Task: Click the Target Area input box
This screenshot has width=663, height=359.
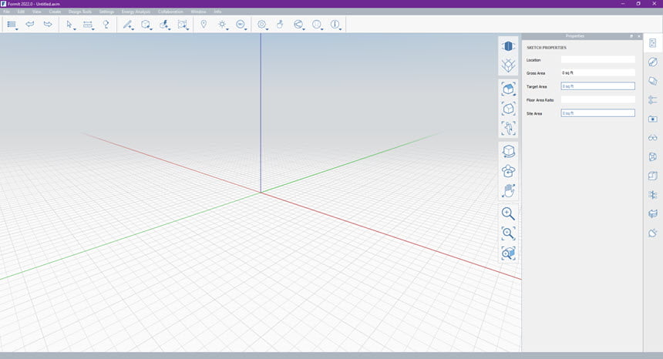Action: tap(598, 86)
